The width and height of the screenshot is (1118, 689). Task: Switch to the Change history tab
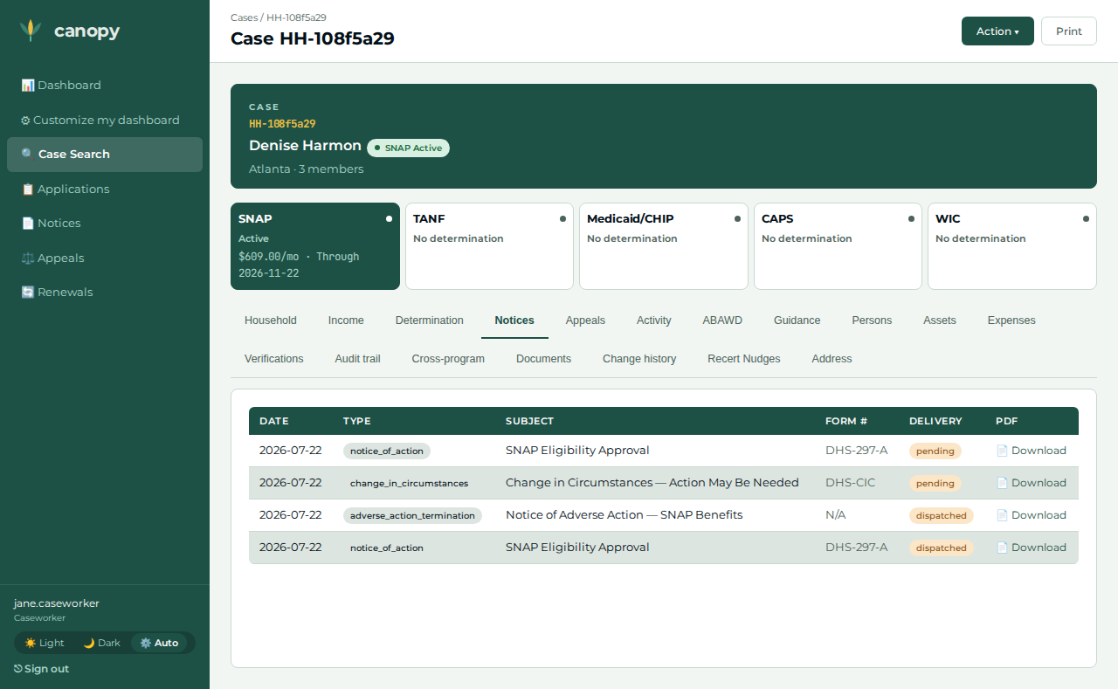coord(639,359)
